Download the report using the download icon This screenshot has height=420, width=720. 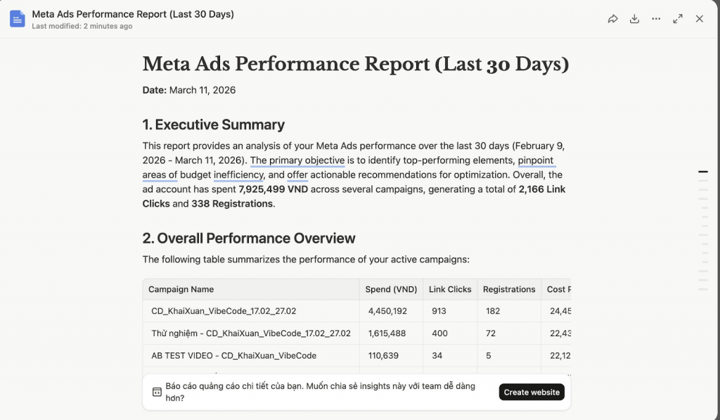tap(634, 19)
